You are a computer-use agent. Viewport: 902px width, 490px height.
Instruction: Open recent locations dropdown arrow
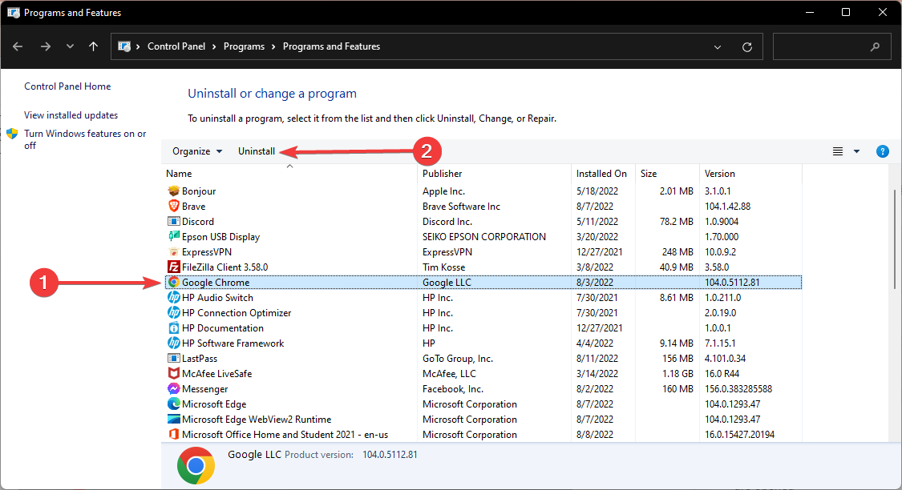pyautogui.click(x=70, y=46)
